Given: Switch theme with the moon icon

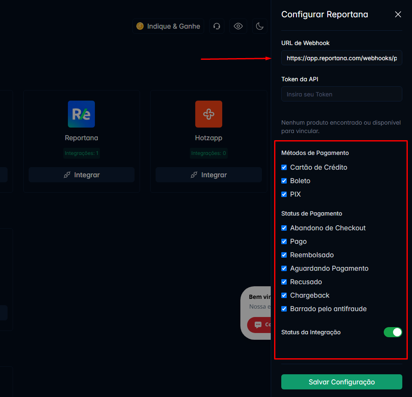Looking at the screenshot, I should click(260, 26).
